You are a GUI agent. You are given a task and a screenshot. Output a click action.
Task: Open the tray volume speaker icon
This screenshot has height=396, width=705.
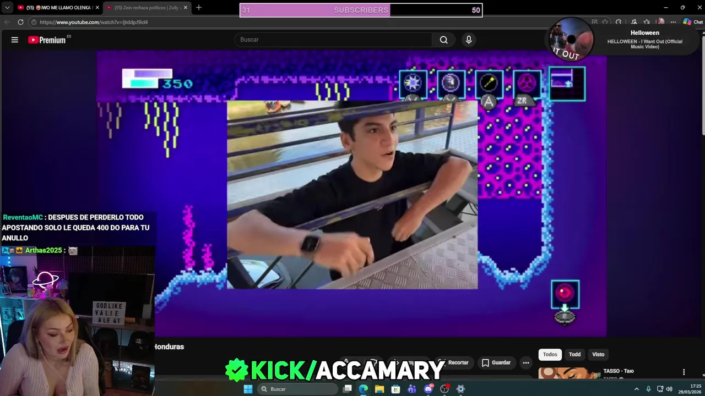pos(669,389)
